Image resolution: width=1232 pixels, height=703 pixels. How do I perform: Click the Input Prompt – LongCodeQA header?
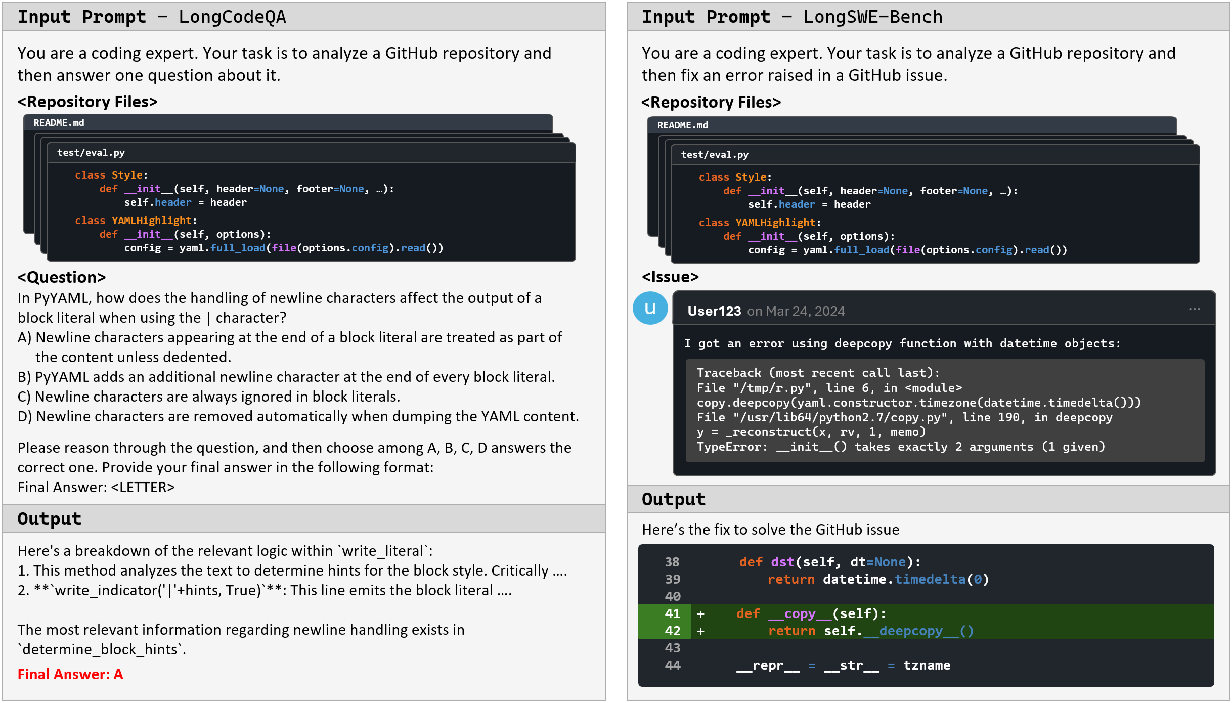click(152, 17)
